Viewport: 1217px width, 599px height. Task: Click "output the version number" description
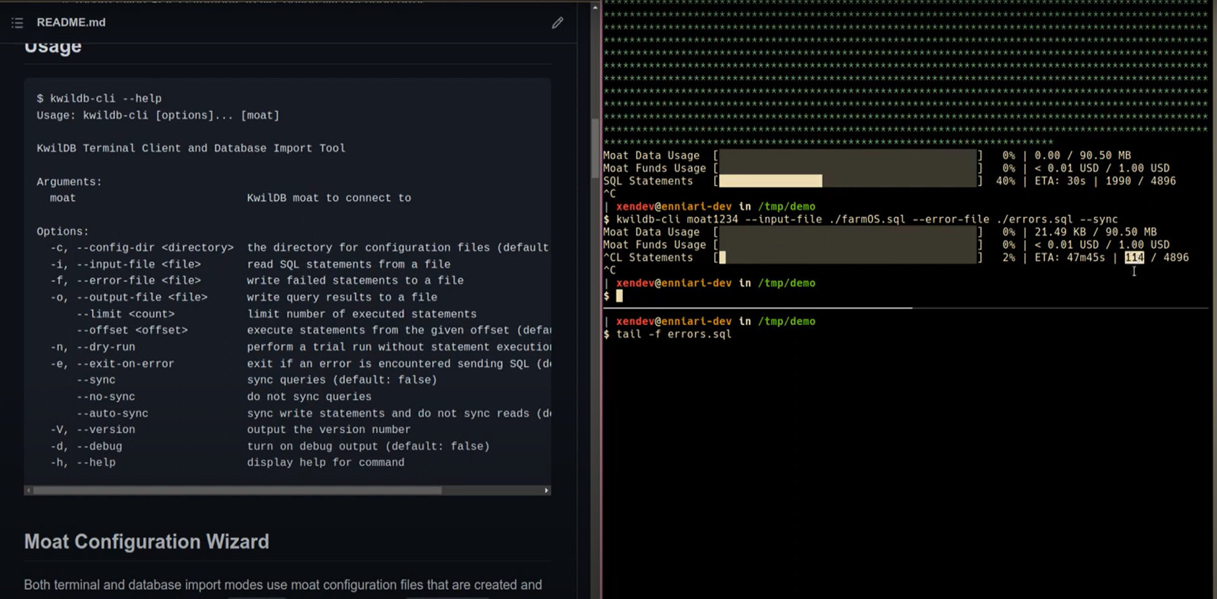(329, 429)
